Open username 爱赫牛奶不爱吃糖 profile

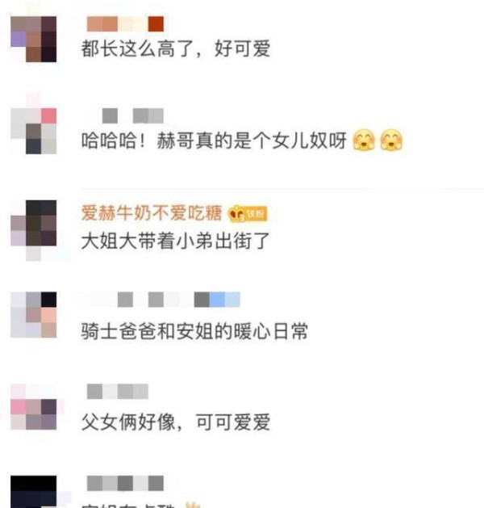point(152,213)
